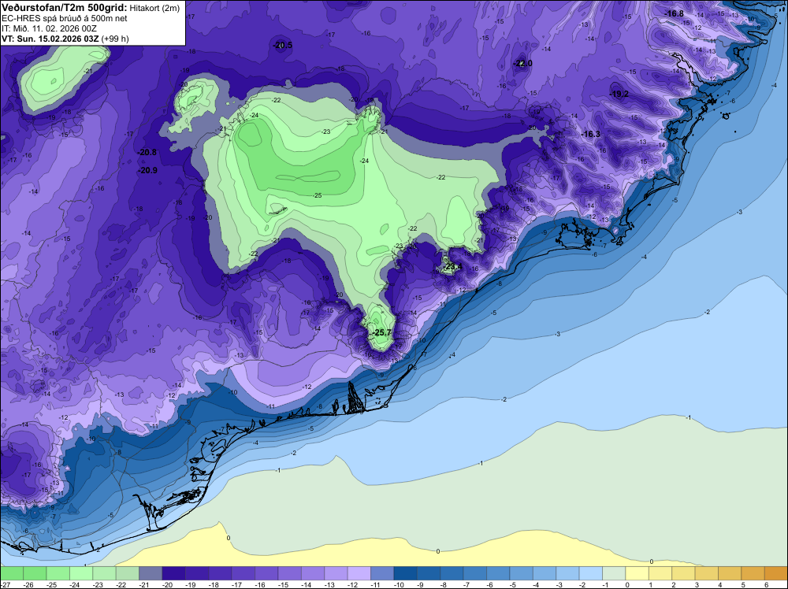Click the legend number -24
Viewport: 788px width, 589px height.
(76, 585)
